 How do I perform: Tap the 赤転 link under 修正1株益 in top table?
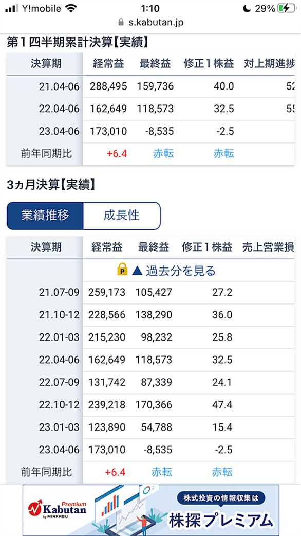[x=224, y=153]
